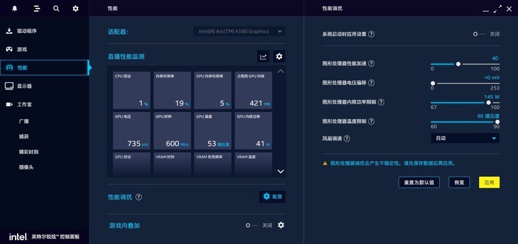Select the 内存利用率 metric tile
Screen dimensions: 518x244
click(172, 90)
